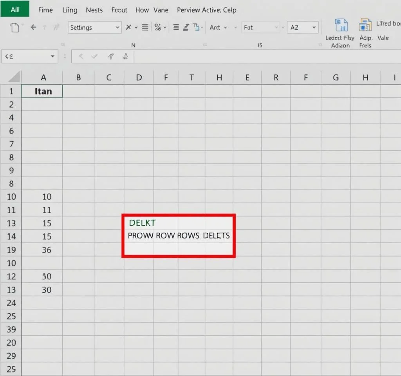Click PROW ROW ROWS DELCTS entry
This screenshot has width=401, height=376.
[179, 236]
